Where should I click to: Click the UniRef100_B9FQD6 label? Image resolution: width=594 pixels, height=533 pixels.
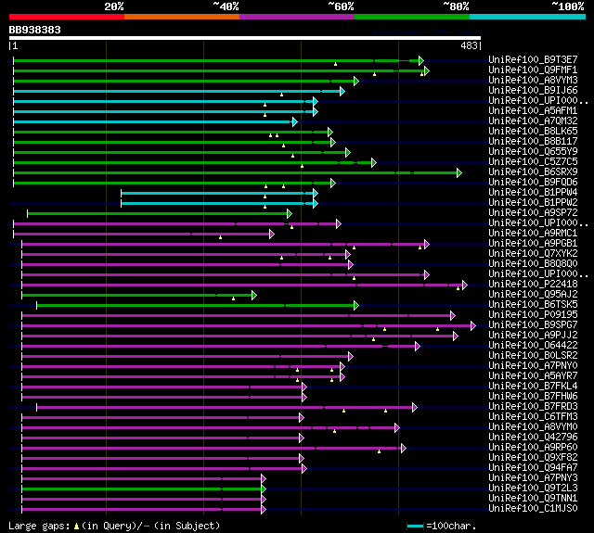point(533,183)
